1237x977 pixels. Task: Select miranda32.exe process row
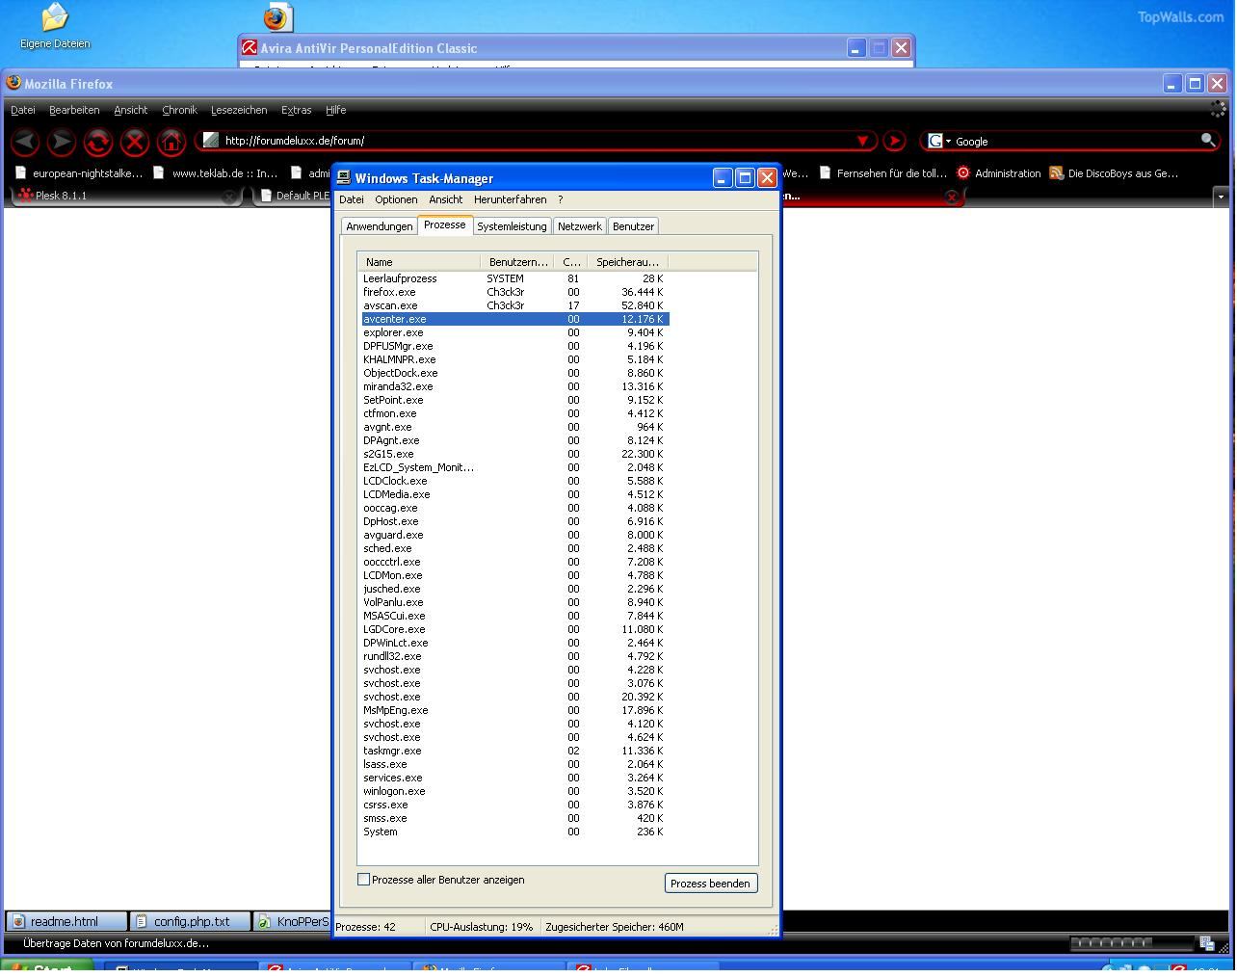pyautogui.click(x=514, y=386)
